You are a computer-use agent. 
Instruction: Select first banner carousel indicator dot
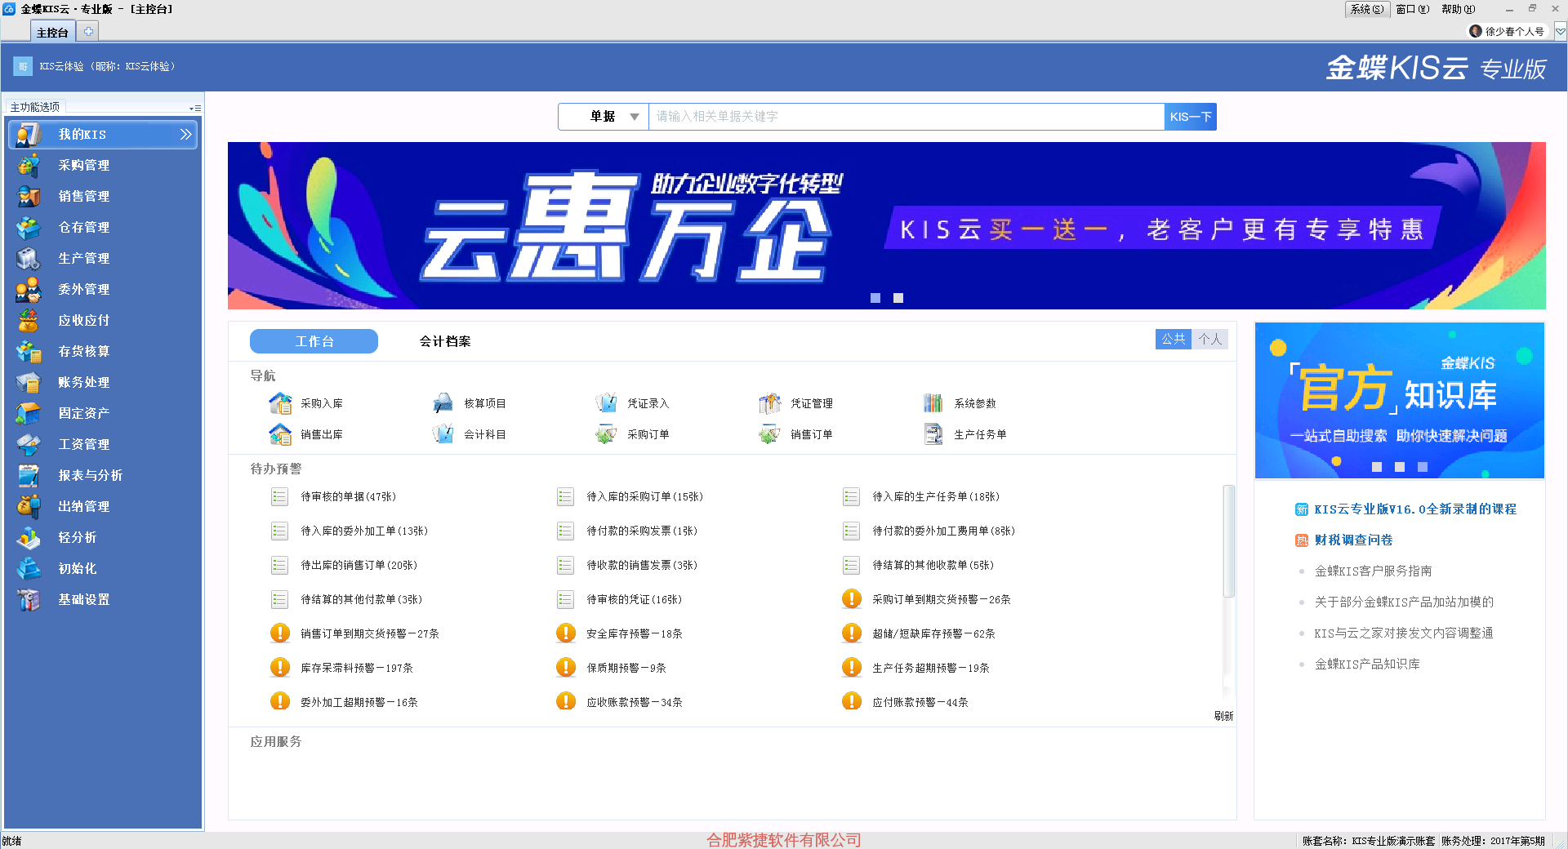[875, 298]
